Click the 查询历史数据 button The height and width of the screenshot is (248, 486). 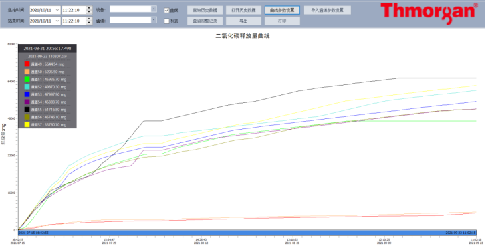[x=205, y=10]
